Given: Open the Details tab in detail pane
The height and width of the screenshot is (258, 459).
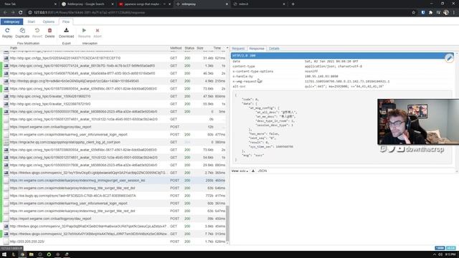Looking at the screenshot, I should click(274, 49).
